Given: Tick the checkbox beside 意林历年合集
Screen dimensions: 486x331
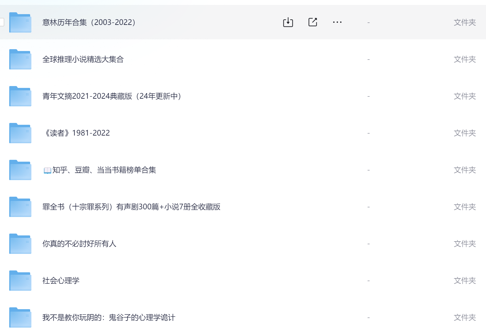Looking at the screenshot, I should coord(2,22).
